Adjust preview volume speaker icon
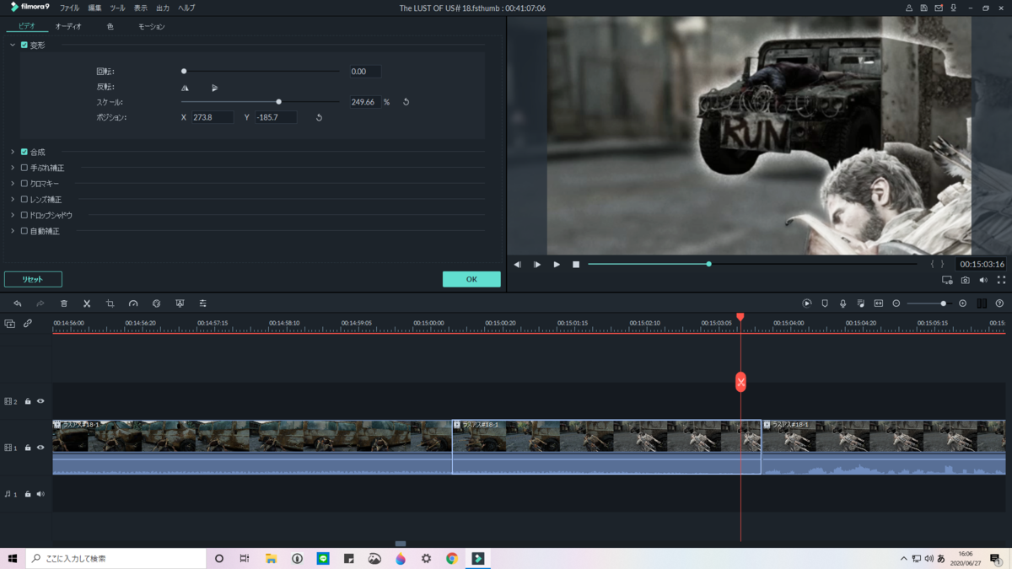This screenshot has width=1012, height=569. coord(983,280)
